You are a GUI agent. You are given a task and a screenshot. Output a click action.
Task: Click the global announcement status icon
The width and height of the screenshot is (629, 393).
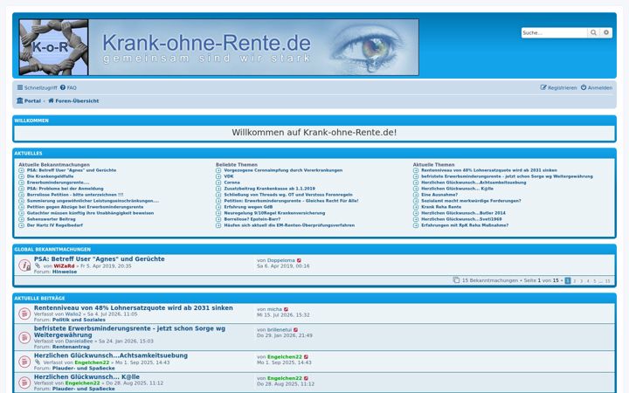click(x=24, y=265)
